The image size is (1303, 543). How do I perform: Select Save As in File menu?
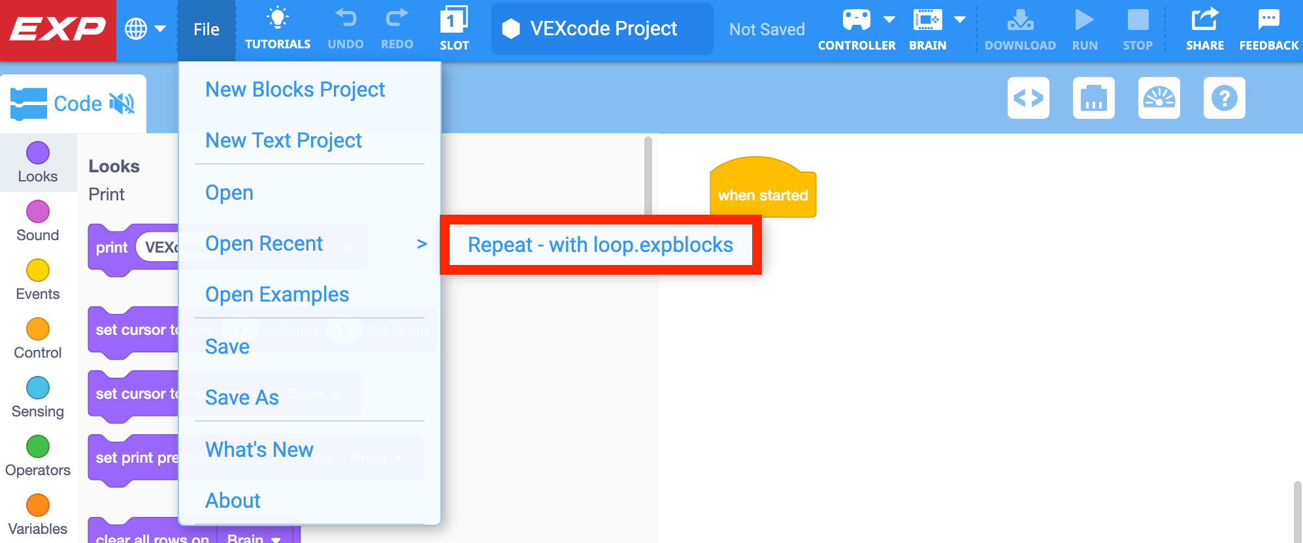tap(242, 397)
